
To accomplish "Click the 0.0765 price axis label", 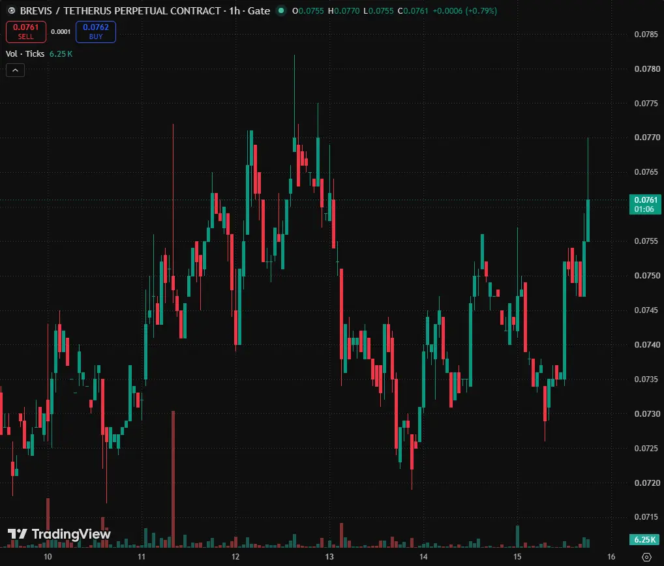I will (646, 172).
